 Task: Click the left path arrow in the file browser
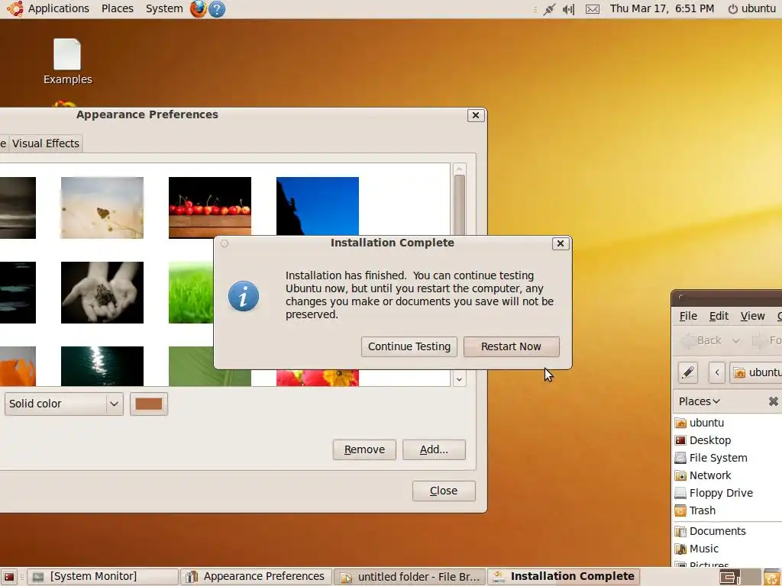pos(717,372)
